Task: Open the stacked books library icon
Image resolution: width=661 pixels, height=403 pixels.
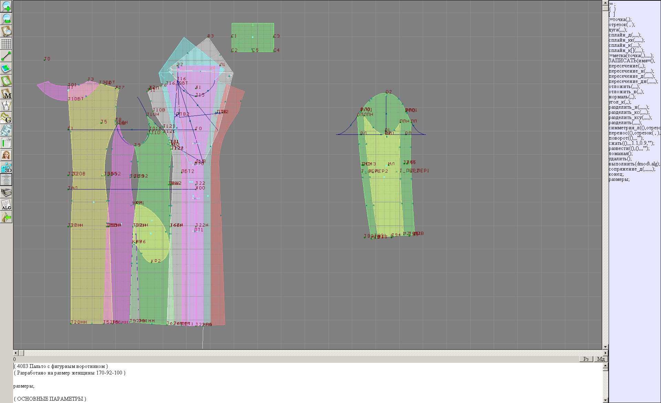Action: point(6,192)
